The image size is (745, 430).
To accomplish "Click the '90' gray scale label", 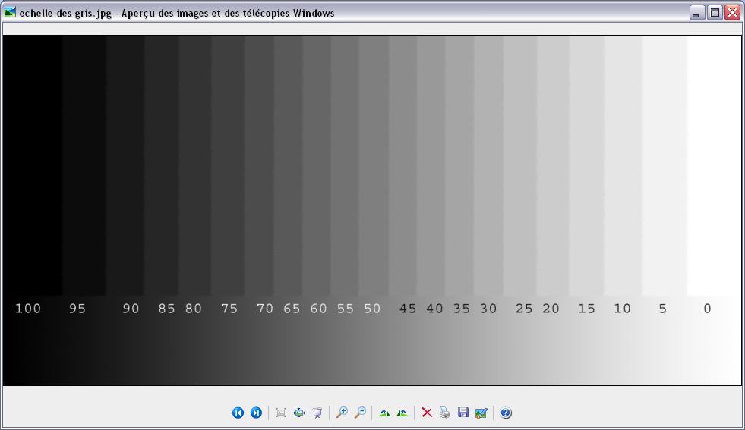I will click(x=131, y=309).
